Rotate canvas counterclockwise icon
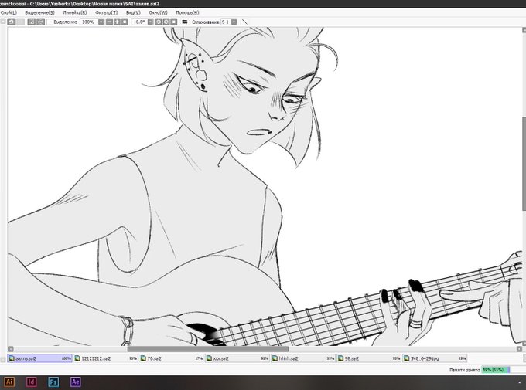Screen dimensions: 526x390 (x=159, y=22)
